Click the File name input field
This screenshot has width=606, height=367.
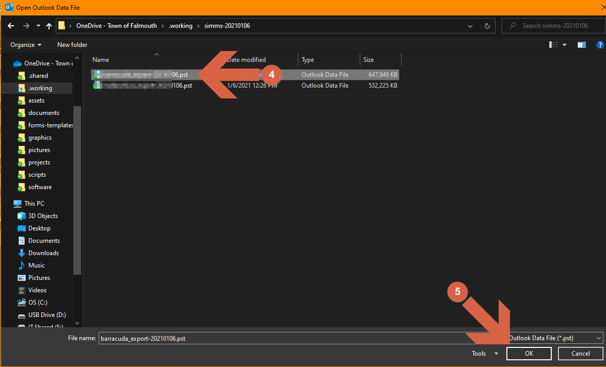(301, 339)
